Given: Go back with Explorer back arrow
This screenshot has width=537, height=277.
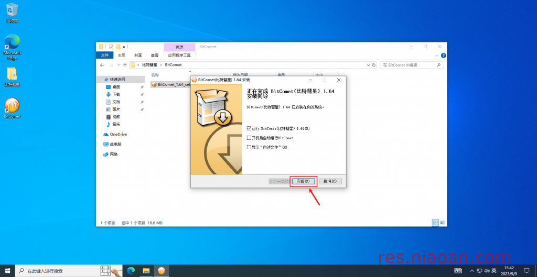Looking at the screenshot, I should 102,65.
